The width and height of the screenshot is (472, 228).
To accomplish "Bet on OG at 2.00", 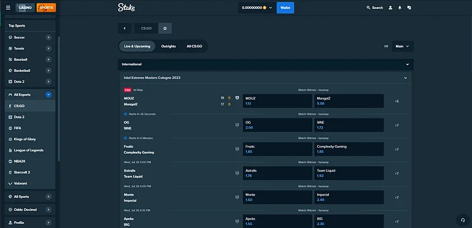I will pos(278,125).
